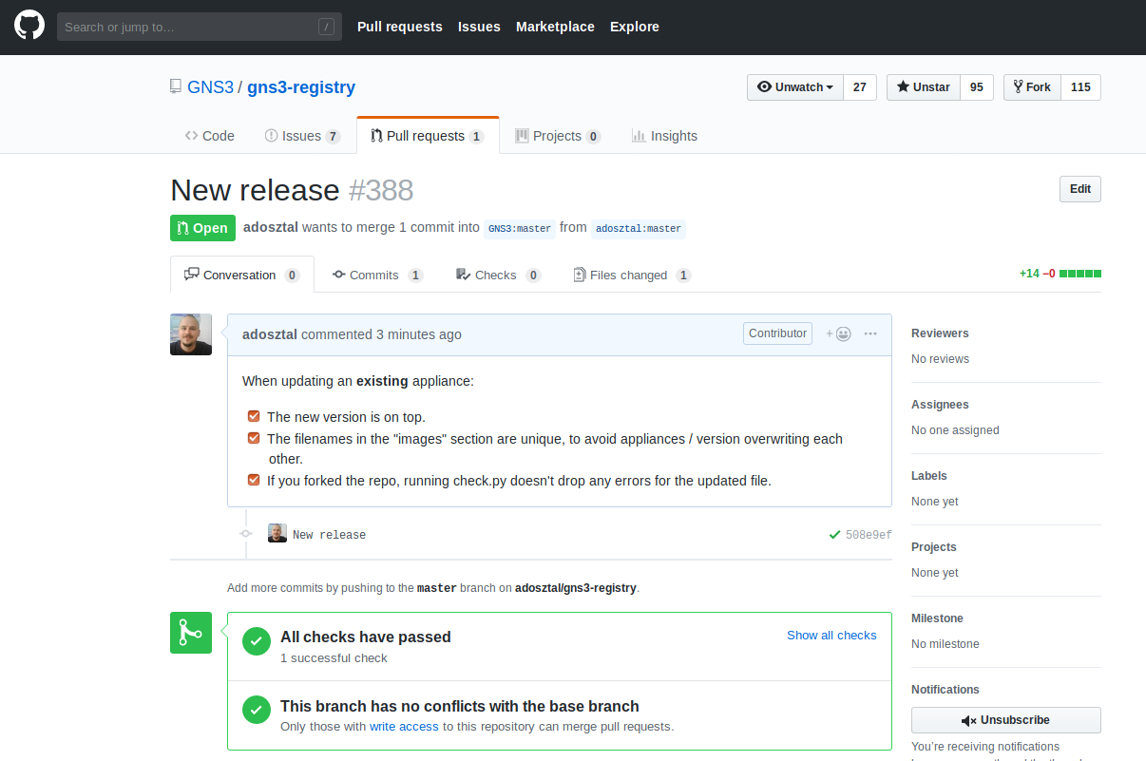The image size is (1146, 761).
Task: Fork the gns3-registry repository
Action: click(x=1032, y=87)
